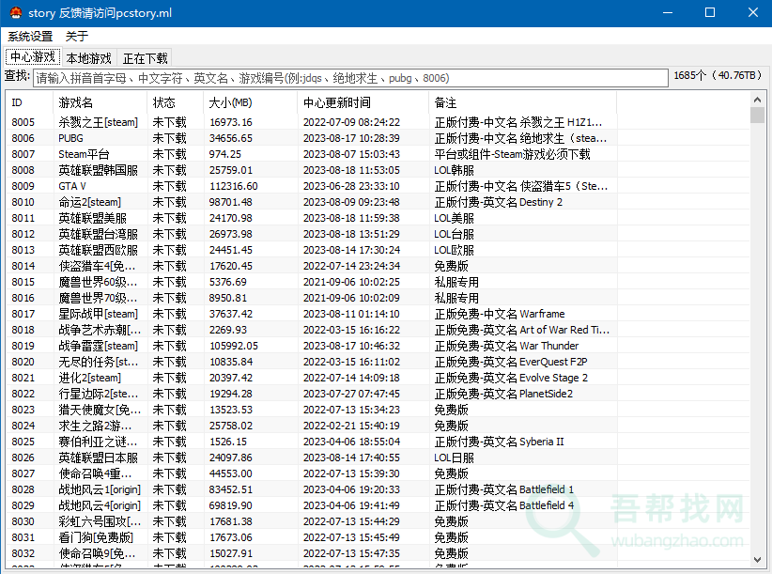Switch to the 本地游戏 tab
This screenshot has width=772, height=574.
pyautogui.click(x=88, y=58)
